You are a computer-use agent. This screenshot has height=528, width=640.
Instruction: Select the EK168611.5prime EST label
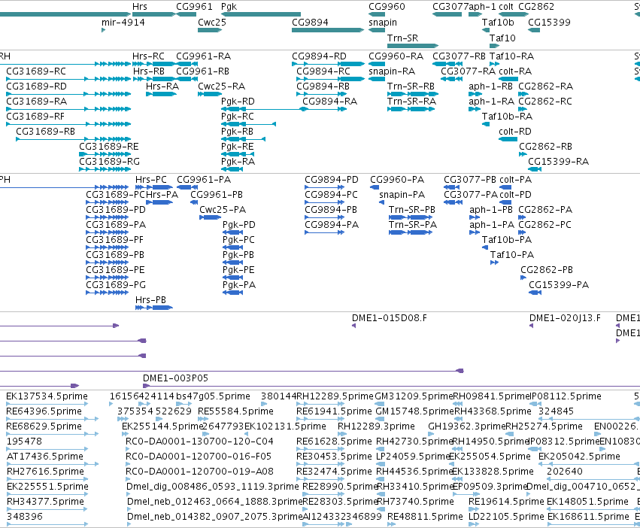tap(588, 517)
